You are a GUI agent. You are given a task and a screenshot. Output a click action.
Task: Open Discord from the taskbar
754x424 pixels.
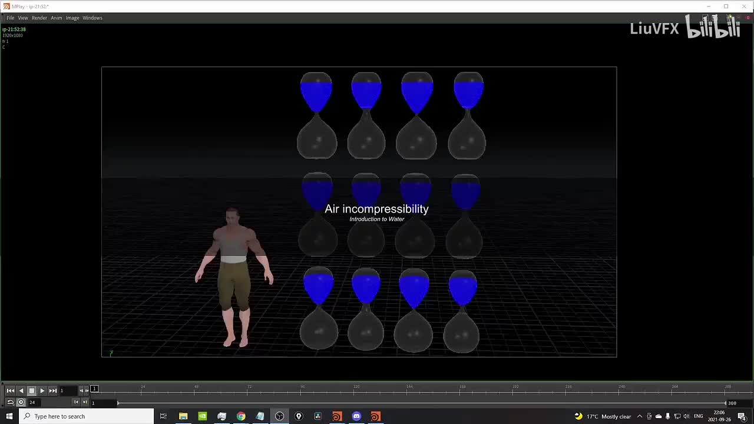356,416
